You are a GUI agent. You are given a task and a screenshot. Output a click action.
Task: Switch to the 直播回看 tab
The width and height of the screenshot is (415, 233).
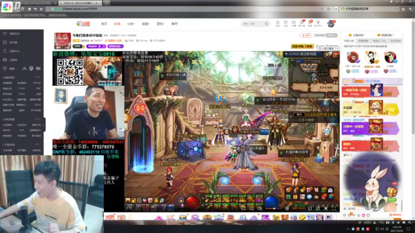(x=386, y=35)
